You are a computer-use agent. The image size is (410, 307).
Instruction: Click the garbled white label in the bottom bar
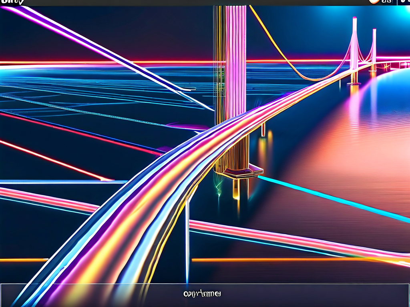click(x=202, y=294)
